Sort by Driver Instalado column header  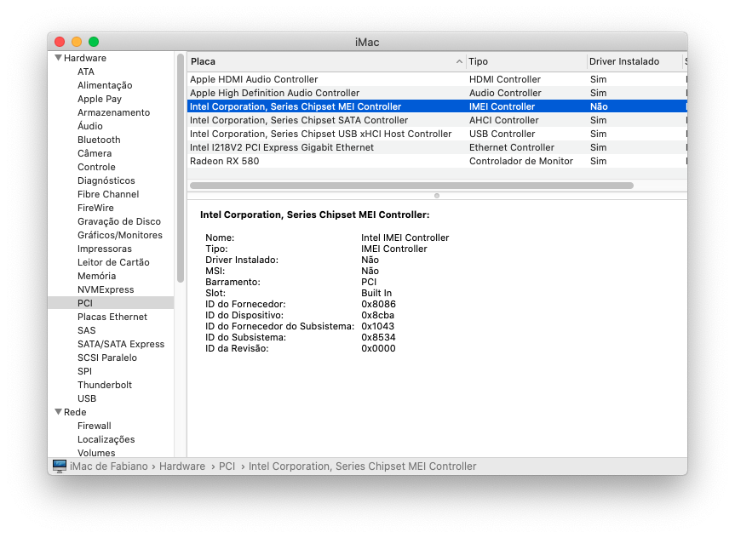click(635, 61)
